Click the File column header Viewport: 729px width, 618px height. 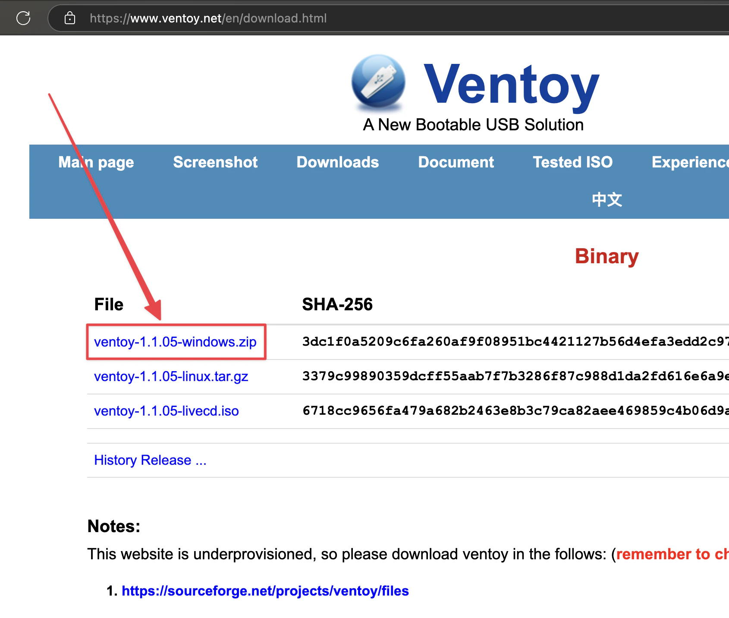tap(109, 305)
